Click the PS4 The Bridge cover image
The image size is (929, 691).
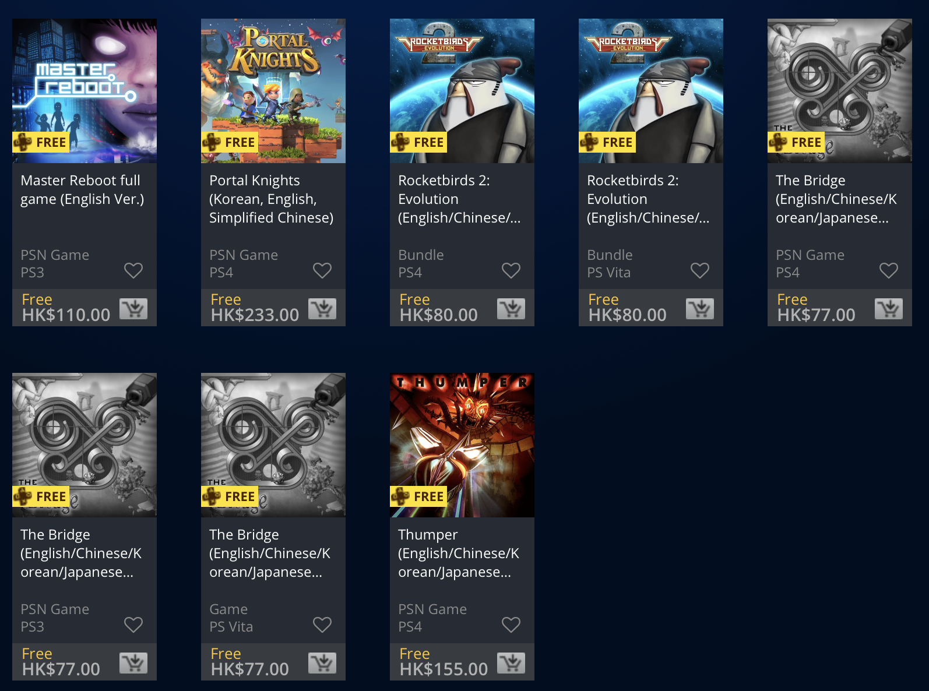(x=840, y=91)
